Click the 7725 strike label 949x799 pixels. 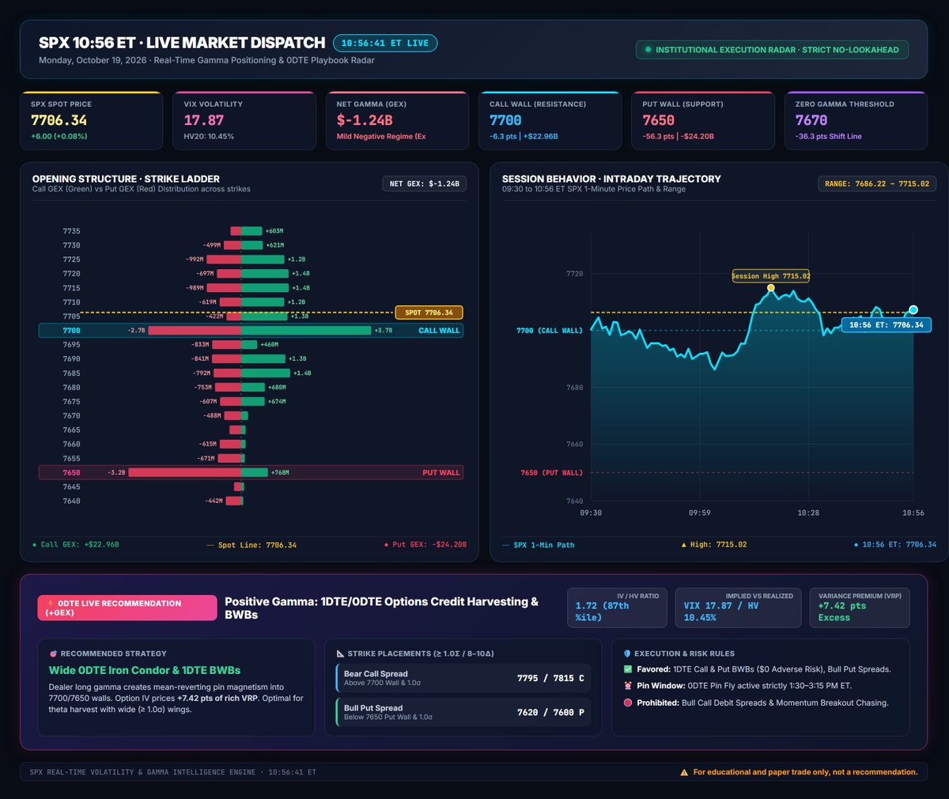pos(71,259)
